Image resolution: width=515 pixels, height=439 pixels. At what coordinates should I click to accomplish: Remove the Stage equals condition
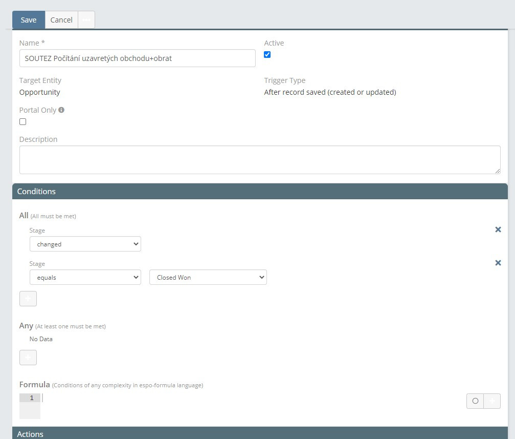pyautogui.click(x=498, y=263)
